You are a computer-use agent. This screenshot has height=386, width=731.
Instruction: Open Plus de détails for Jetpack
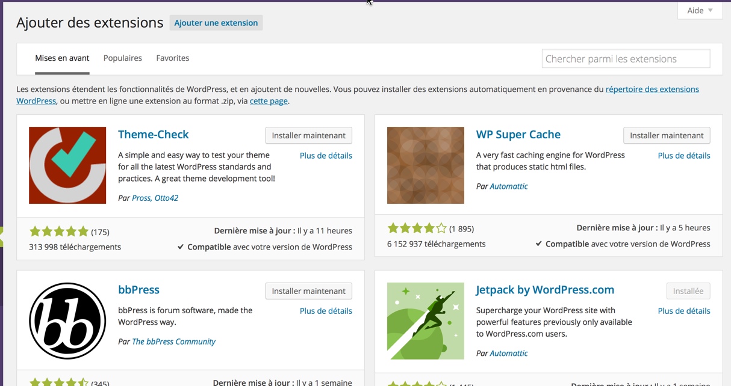point(684,311)
